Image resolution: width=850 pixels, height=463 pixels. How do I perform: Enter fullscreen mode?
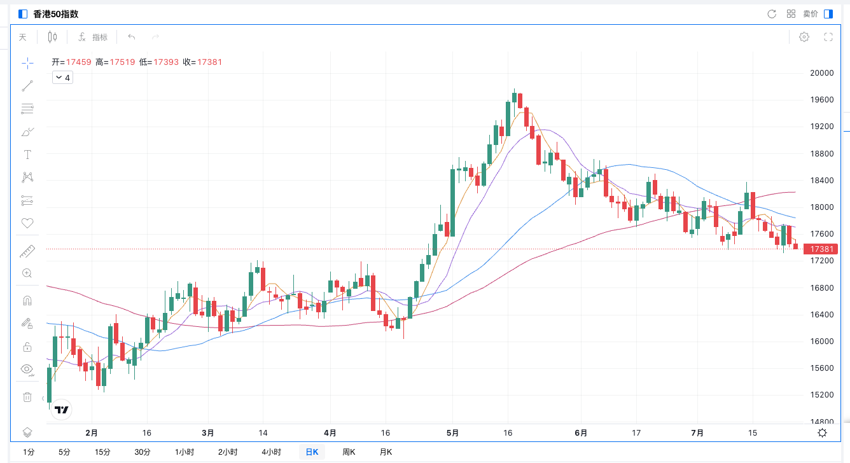(x=828, y=37)
